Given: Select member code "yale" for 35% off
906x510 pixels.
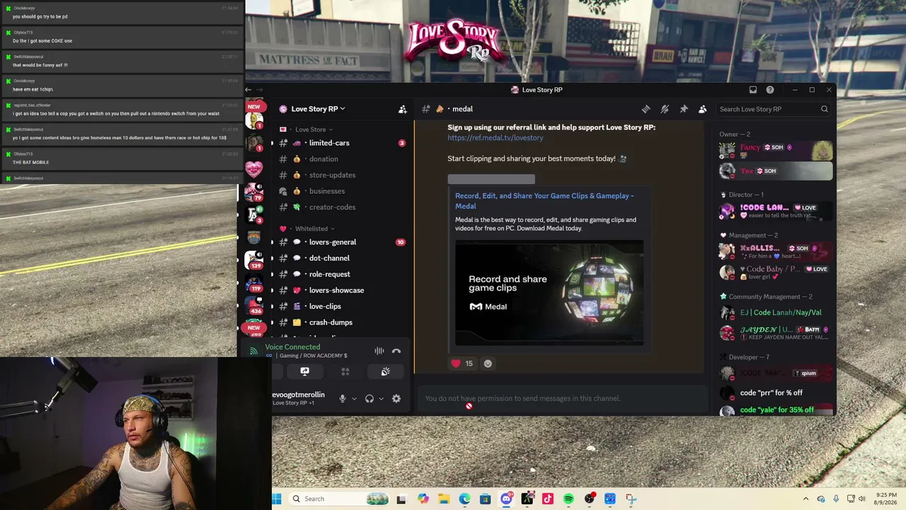Looking at the screenshot, I should point(775,410).
